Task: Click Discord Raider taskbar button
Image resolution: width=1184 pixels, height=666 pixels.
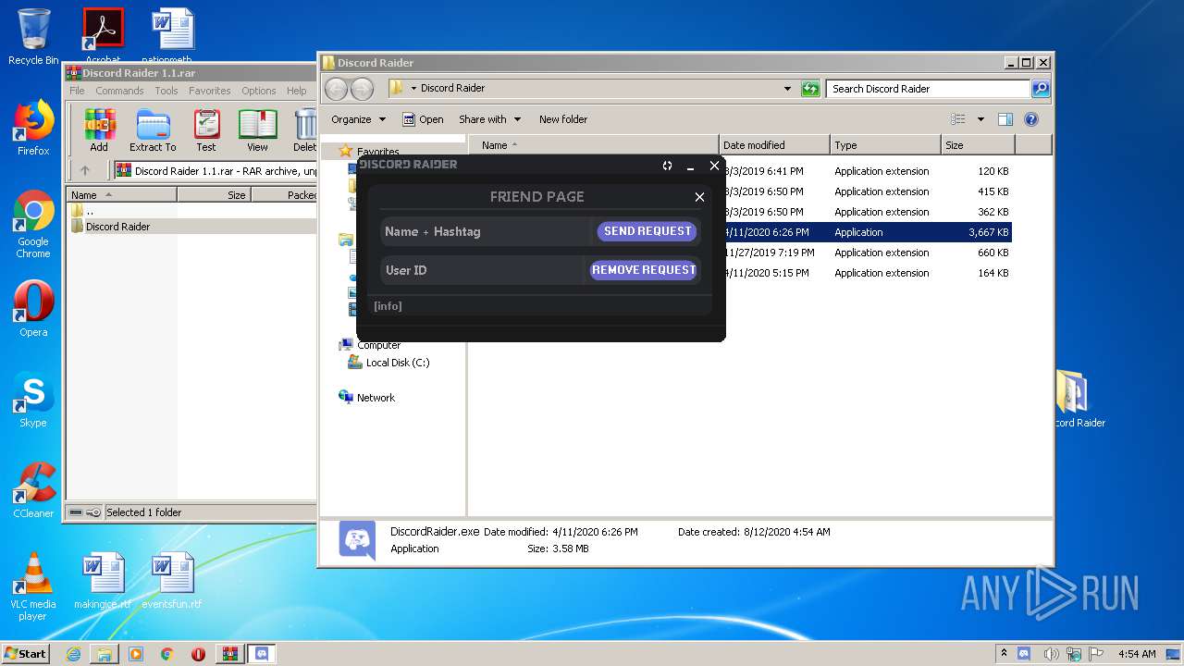Action: (261, 654)
